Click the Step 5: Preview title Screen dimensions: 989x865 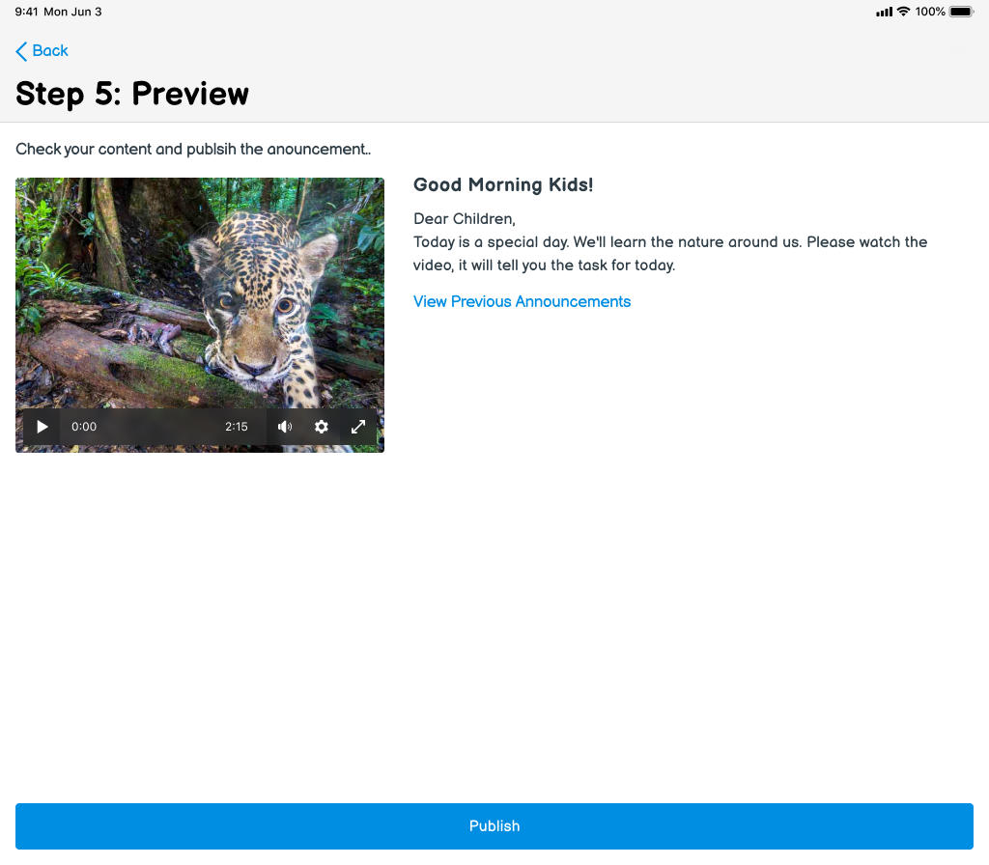click(132, 94)
